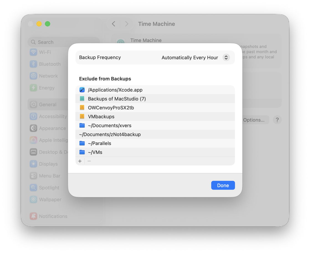Click the ~/VMs folder icon
This screenshot has width=310, height=254.
pyautogui.click(x=82, y=152)
